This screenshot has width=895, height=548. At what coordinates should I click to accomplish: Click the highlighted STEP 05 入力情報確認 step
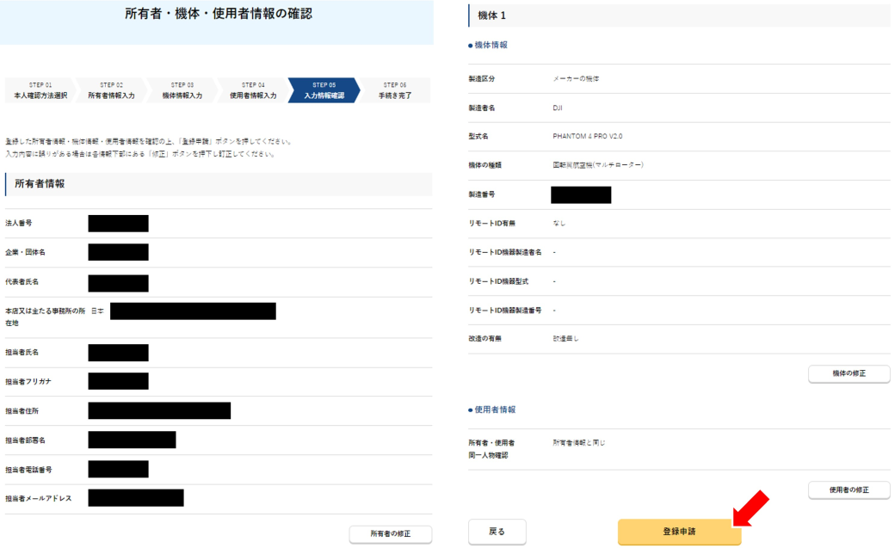click(324, 90)
